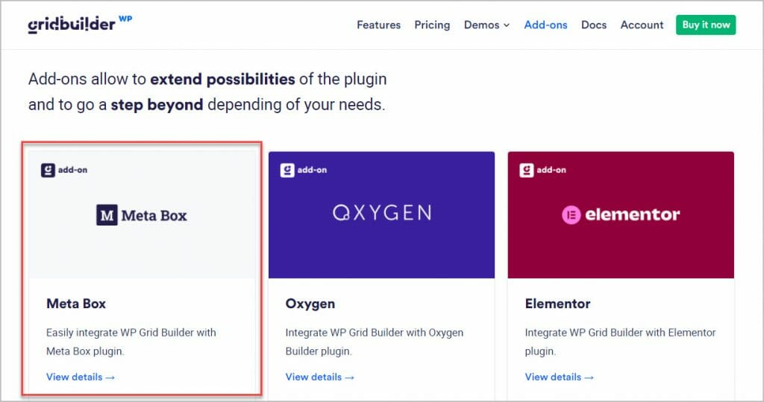
Task: View details of Elementor add-on
Action: pyautogui.click(x=560, y=377)
